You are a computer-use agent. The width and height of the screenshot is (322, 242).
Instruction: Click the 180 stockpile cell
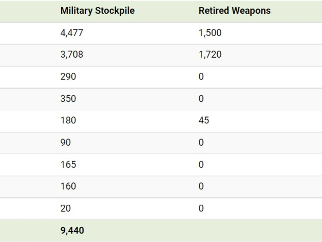tap(68, 120)
